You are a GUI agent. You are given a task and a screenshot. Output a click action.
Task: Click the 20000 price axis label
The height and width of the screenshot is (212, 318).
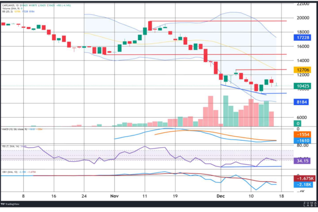pyautogui.click(x=303, y=18)
